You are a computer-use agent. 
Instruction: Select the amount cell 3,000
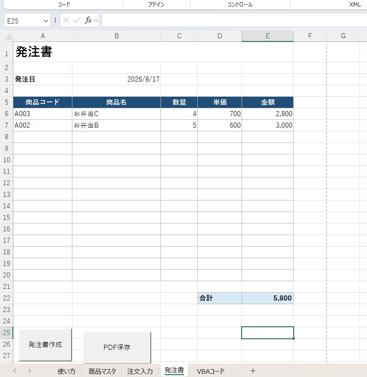point(267,125)
